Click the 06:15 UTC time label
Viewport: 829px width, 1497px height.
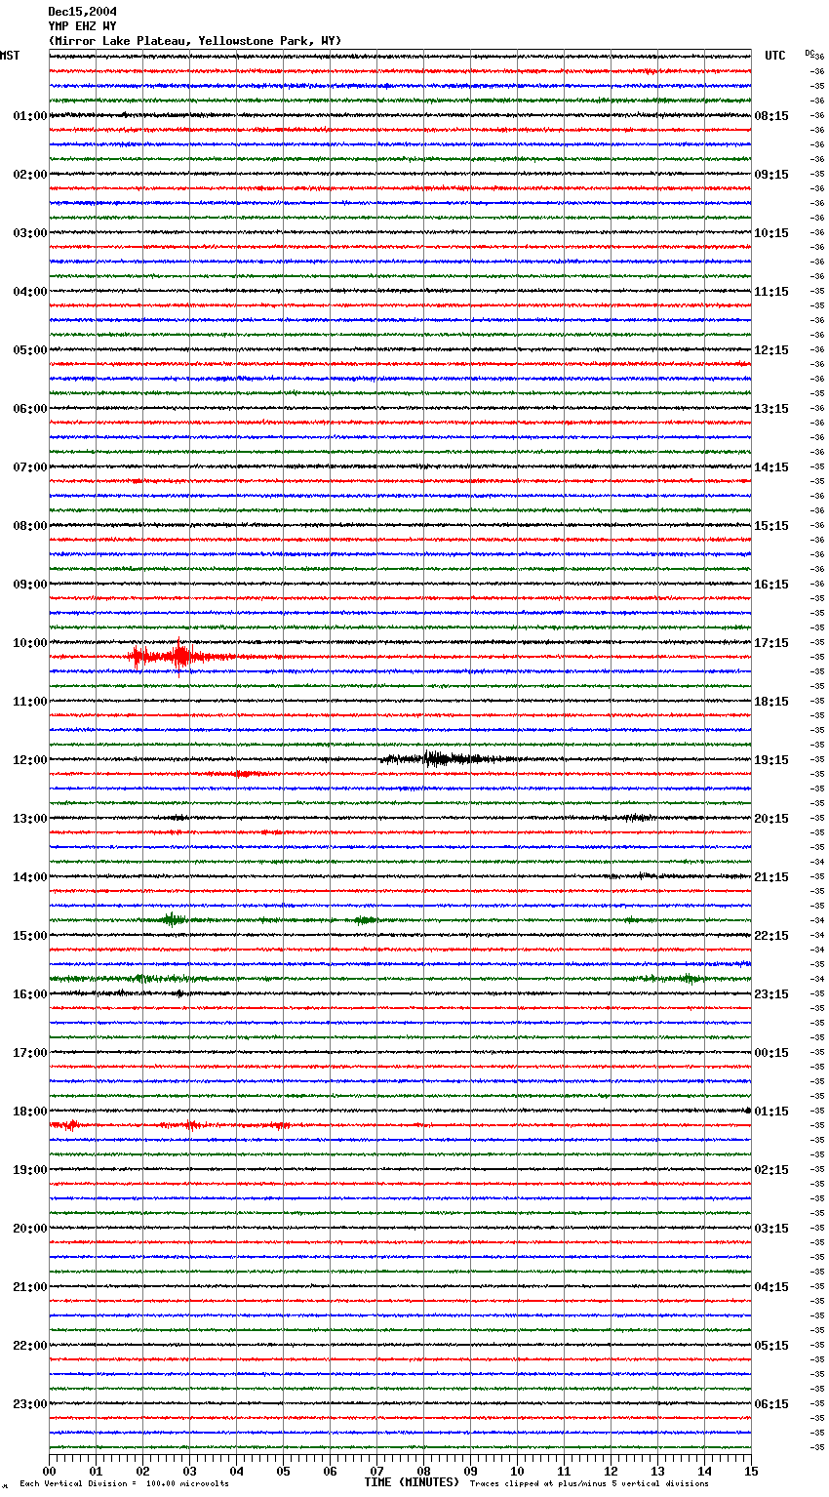tap(771, 1404)
